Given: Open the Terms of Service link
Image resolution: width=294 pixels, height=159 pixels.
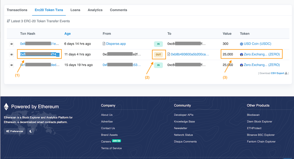Looking at the screenshot, I should coord(111,148).
